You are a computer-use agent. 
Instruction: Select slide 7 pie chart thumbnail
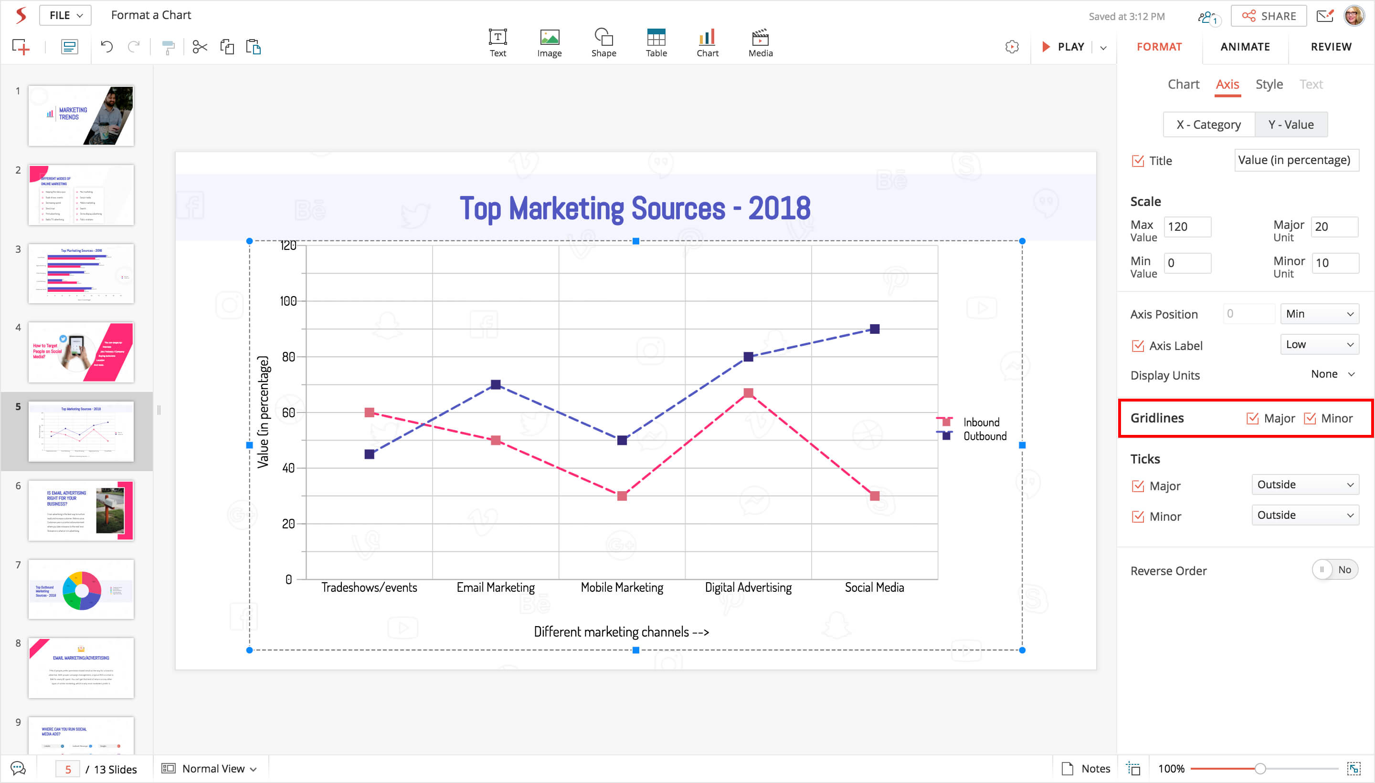tap(81, 589)
